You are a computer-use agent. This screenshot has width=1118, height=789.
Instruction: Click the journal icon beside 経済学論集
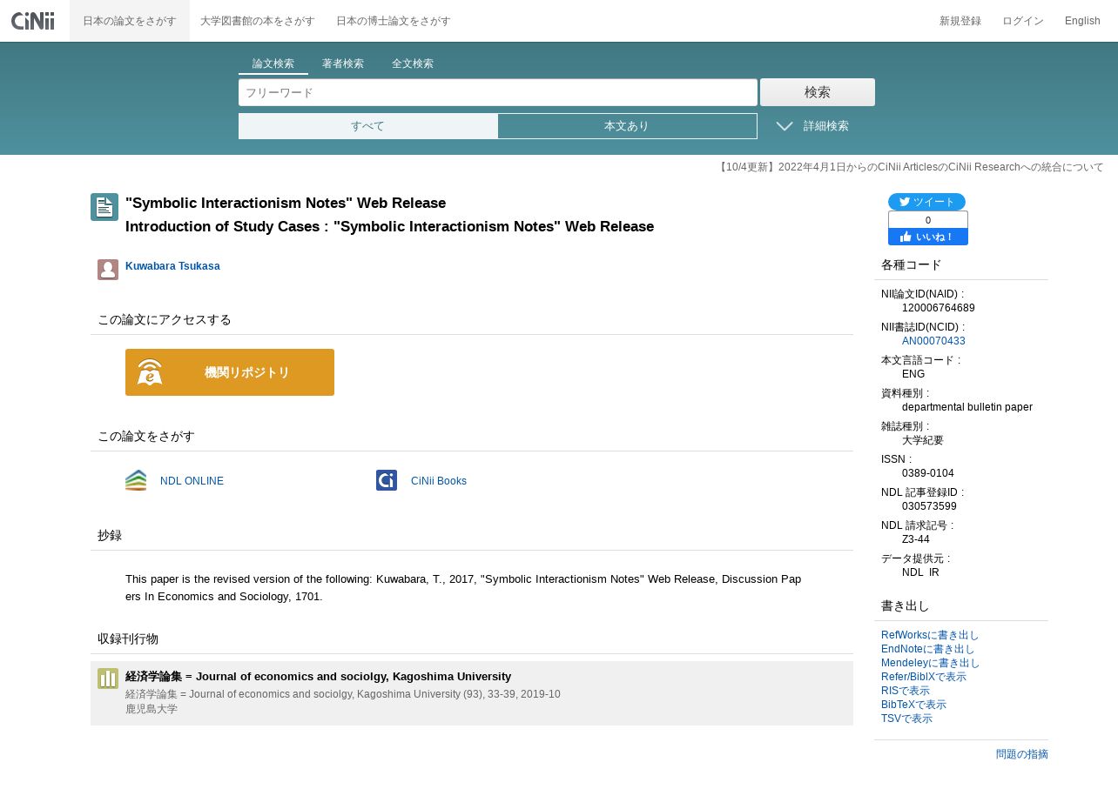click(x=108, y=679)
